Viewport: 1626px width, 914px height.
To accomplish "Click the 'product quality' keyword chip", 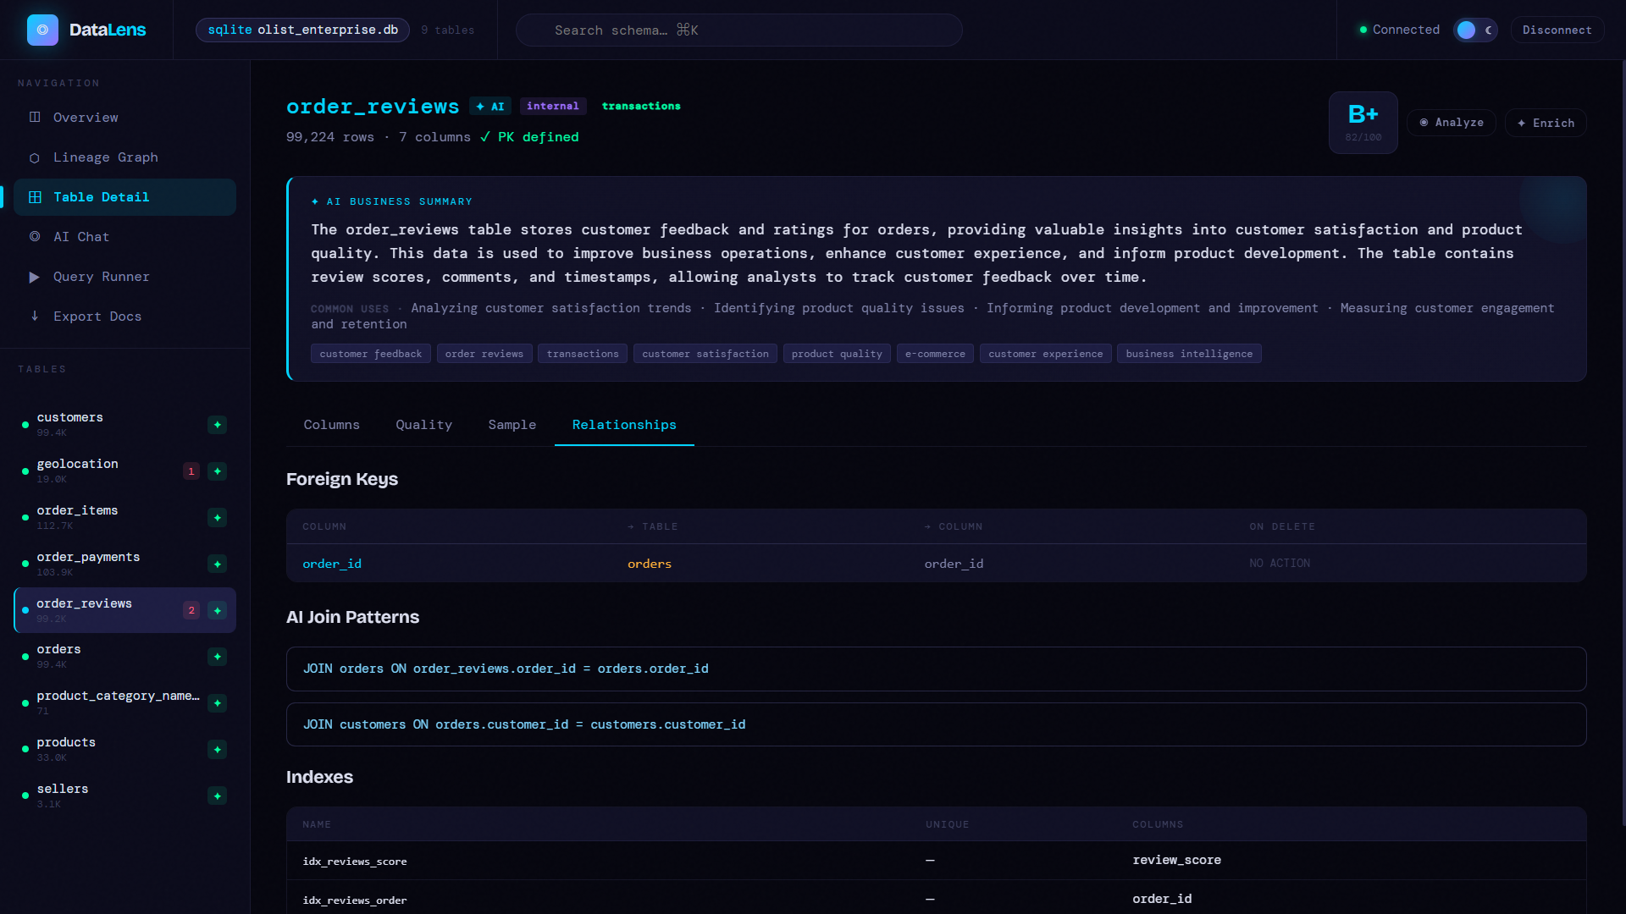I will tap(837, 354).
